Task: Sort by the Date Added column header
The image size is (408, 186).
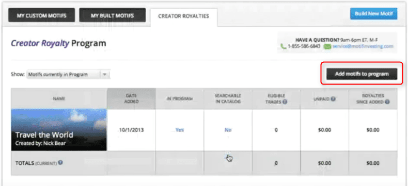Action: tap(131, 98)
